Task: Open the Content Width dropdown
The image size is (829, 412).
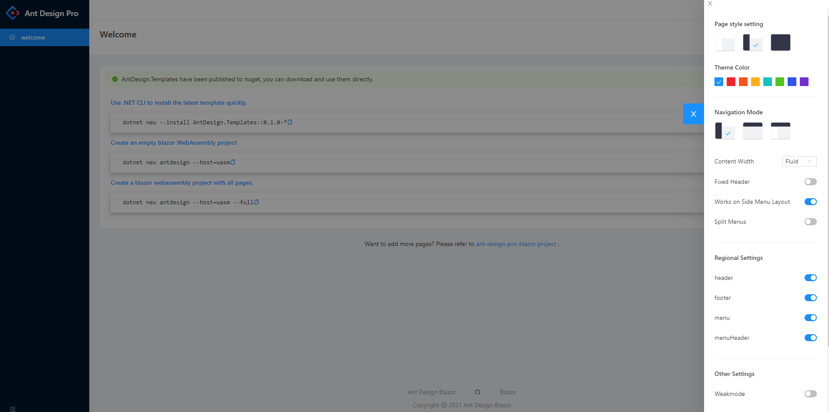Action: click(x=799, y=161)
